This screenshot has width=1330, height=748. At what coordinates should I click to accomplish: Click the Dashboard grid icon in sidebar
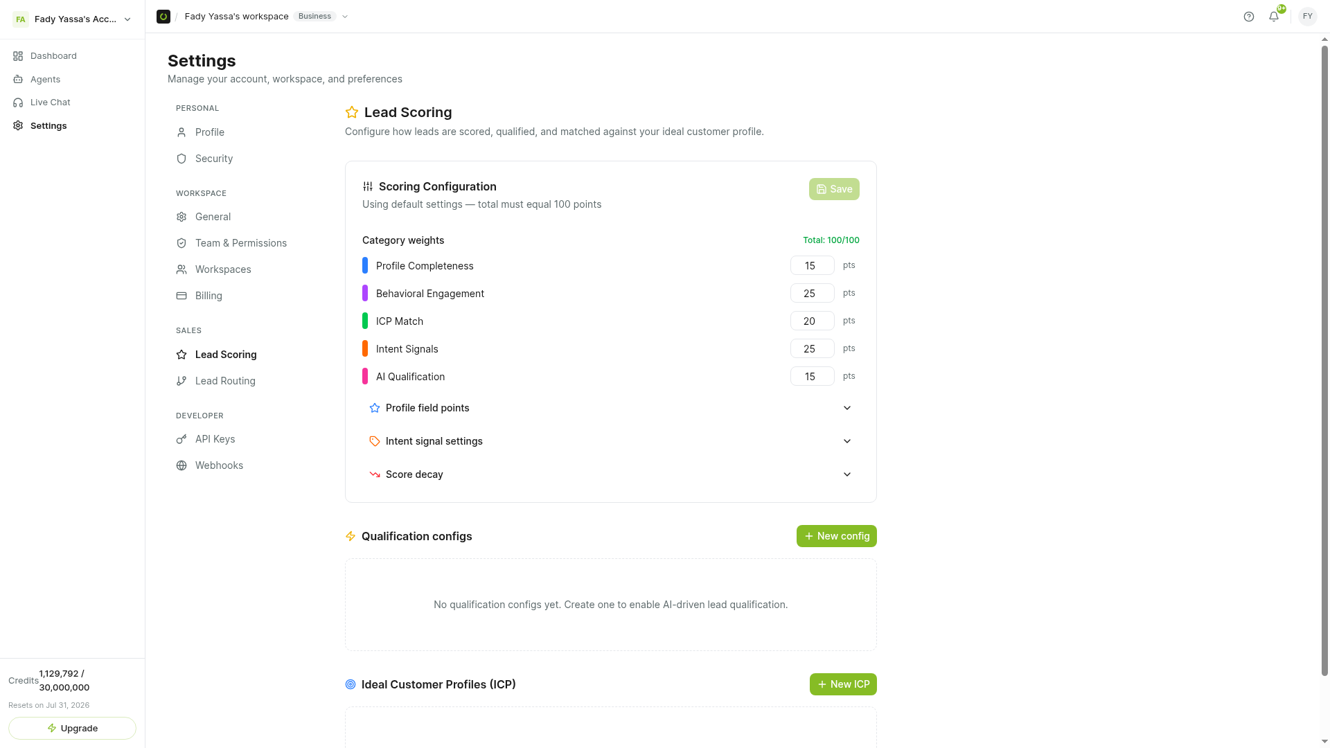[x=18, y=56]
